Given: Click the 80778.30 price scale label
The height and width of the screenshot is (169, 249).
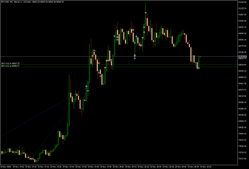Looking at the screenshot, I should [x=242, y=46].
